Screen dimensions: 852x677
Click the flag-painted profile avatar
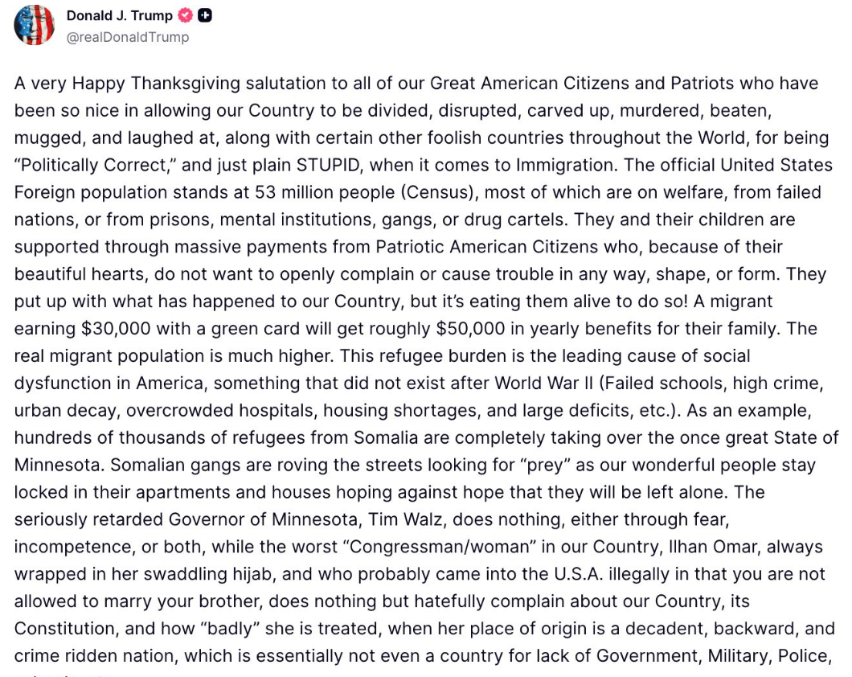(34, 25)
